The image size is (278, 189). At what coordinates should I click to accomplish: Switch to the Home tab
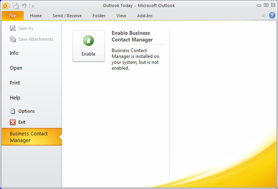pos(36,16)
